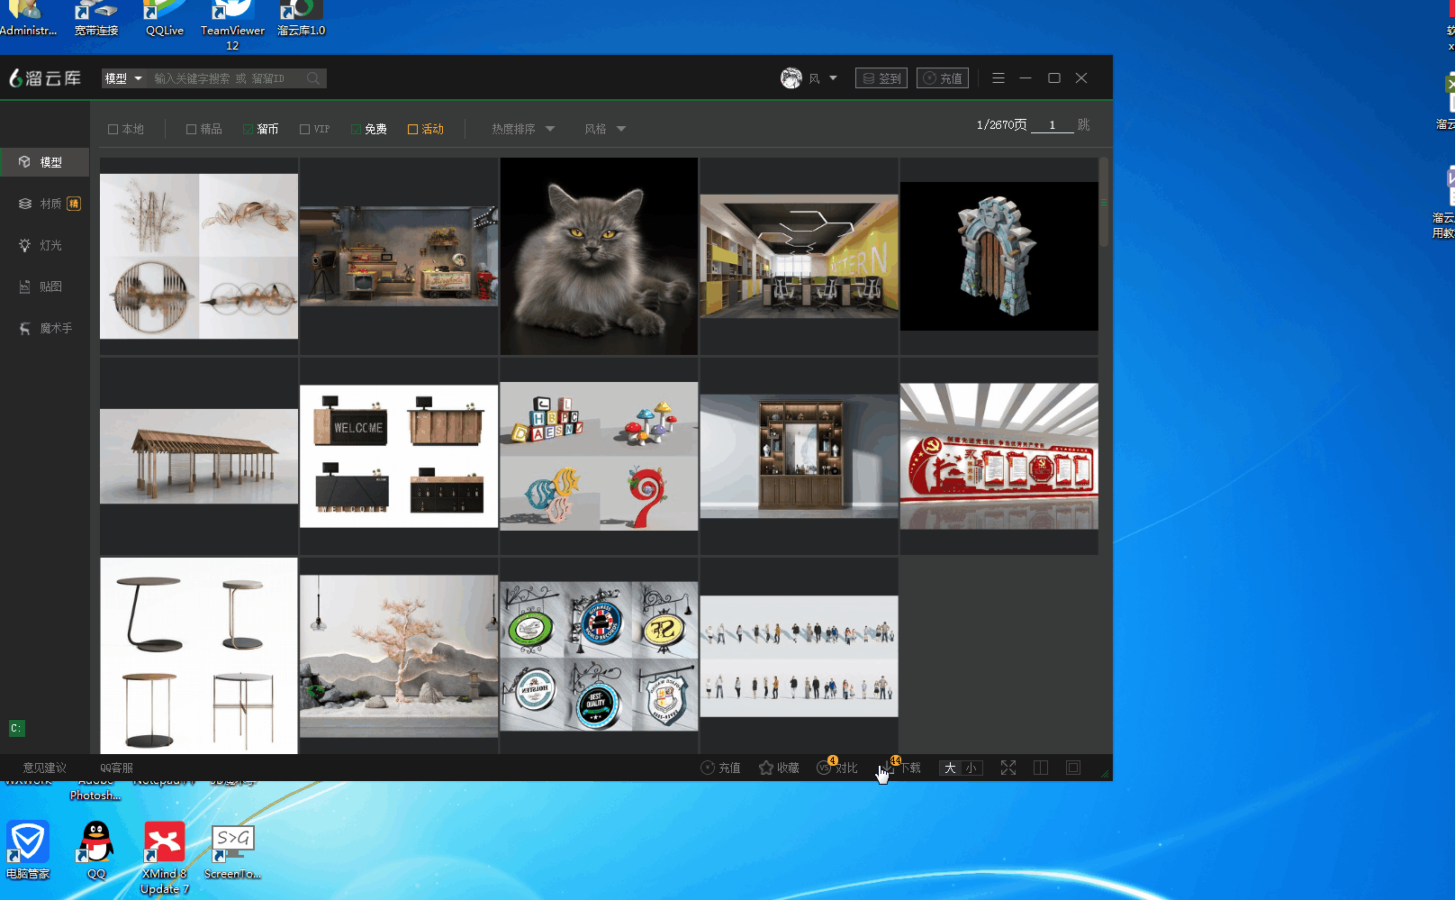Open the 意见建议 feedback link
Image resolution: width=1455 pixels, height=900 pixels.
click(45, 768)
